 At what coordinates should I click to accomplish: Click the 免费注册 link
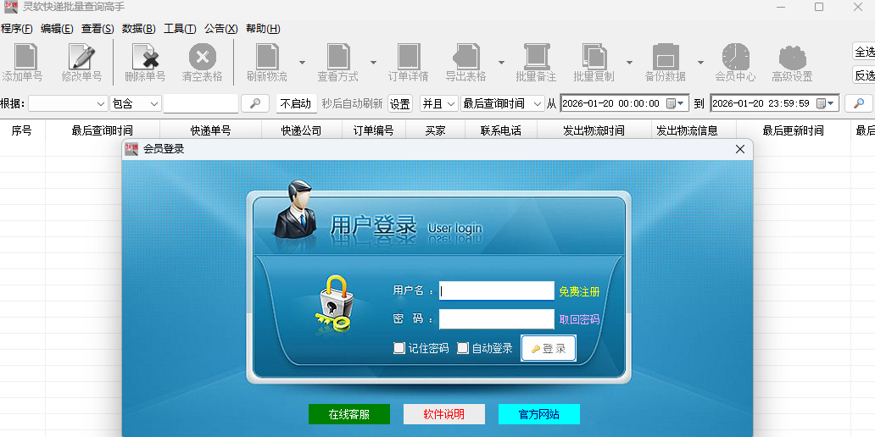click(x=579, y=291)
